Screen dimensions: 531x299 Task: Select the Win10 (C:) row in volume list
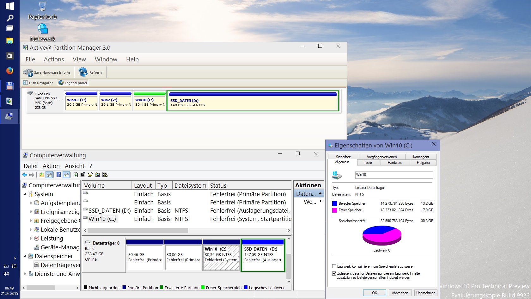186,219
